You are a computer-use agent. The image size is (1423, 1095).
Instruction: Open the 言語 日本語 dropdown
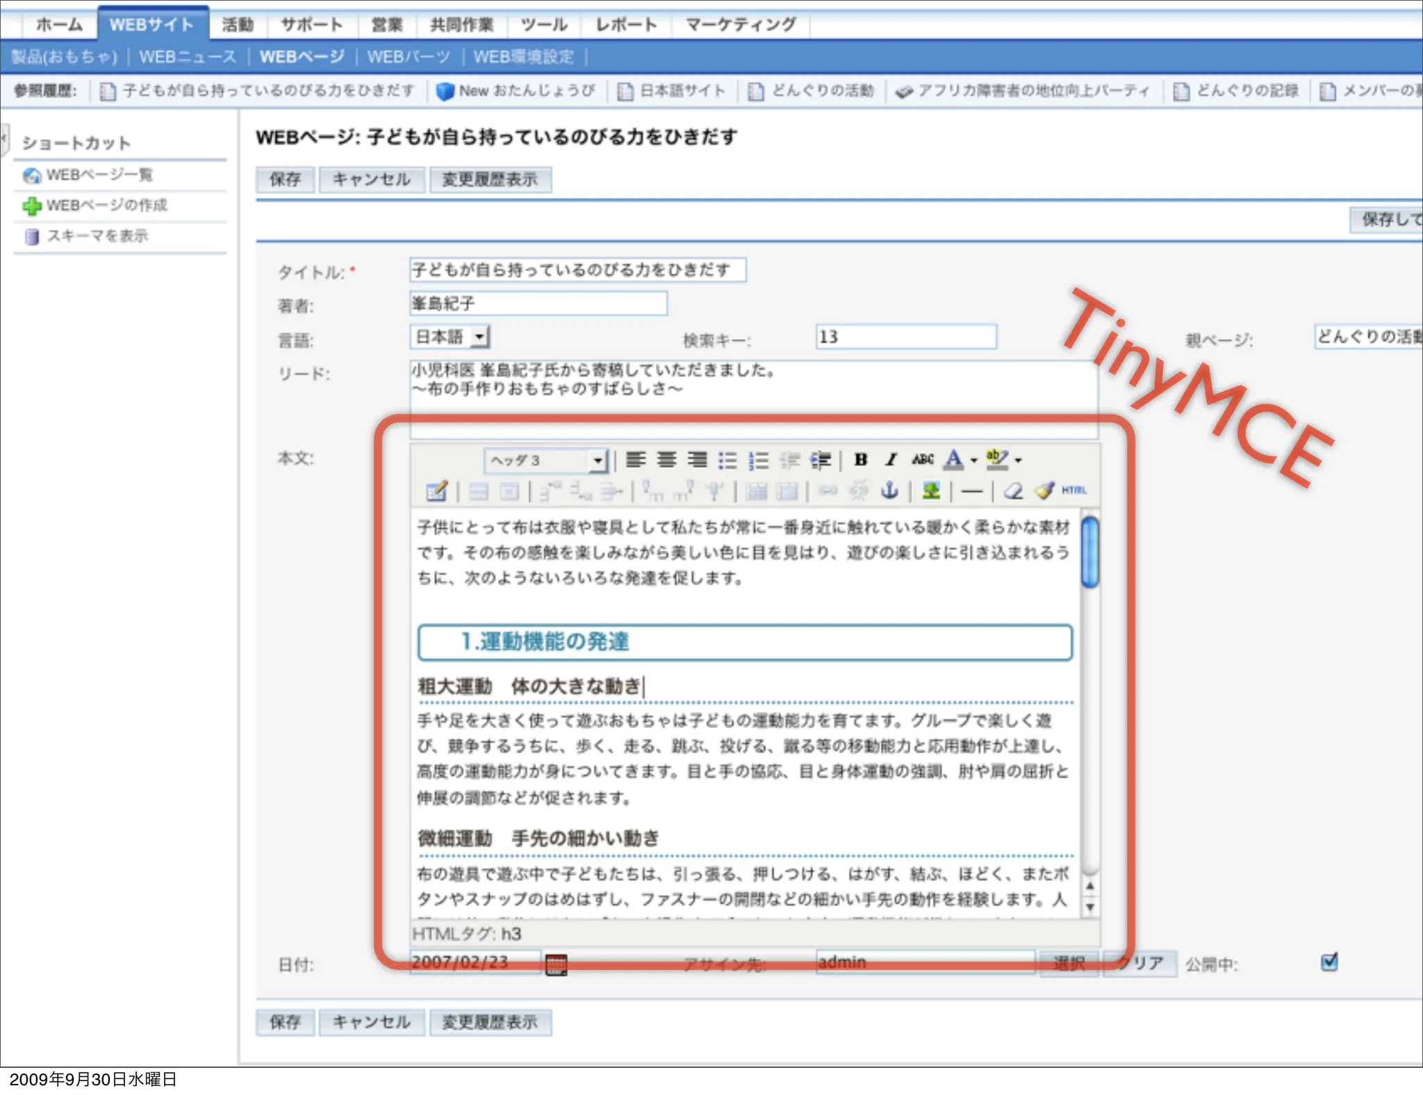click(x=450, y=337)
